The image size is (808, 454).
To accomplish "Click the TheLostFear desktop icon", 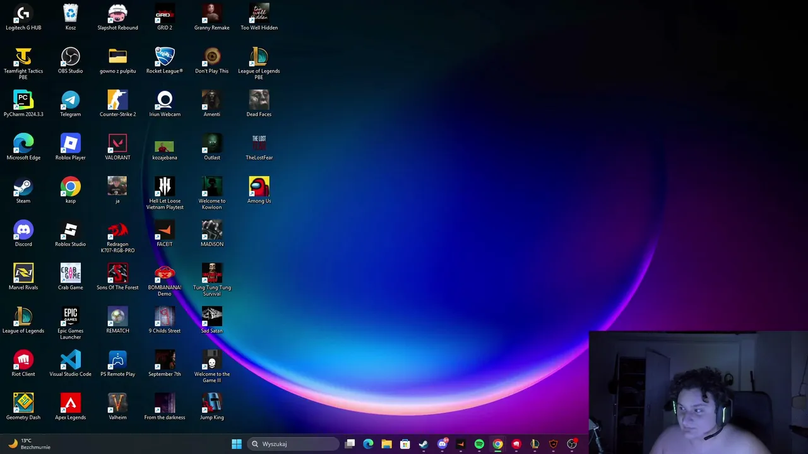I will [259, 147].
